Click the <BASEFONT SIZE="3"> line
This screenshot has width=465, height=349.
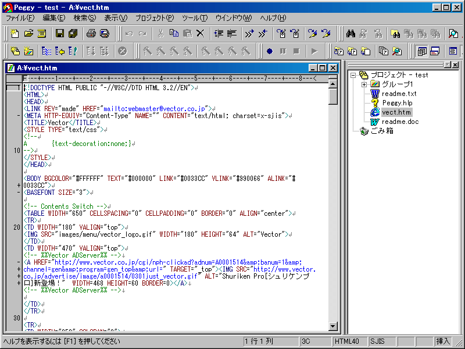[x=58, y=193]
